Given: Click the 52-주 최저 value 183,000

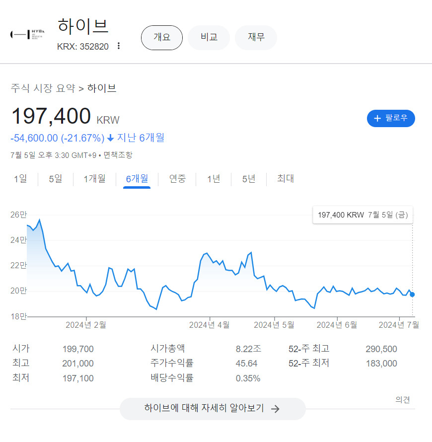Looking at the screenshot, I should coord(381,364).
